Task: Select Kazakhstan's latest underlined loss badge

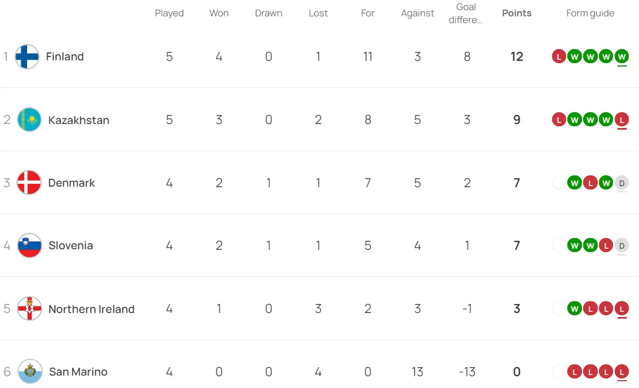Action: click(622, 120)
